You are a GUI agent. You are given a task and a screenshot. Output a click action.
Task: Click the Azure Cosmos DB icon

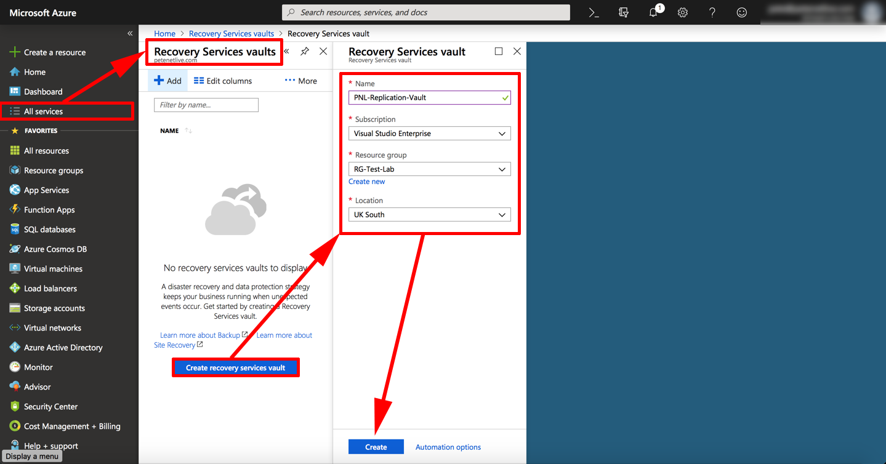click(x=15, y=249)
